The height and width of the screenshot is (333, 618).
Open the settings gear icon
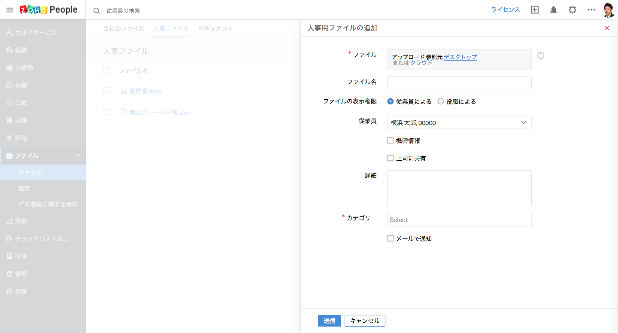pyautogui.click(x=573, y=10)
